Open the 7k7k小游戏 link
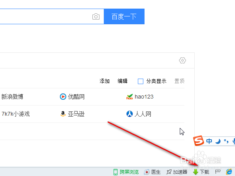235x176 pixels. pos(16,114)
